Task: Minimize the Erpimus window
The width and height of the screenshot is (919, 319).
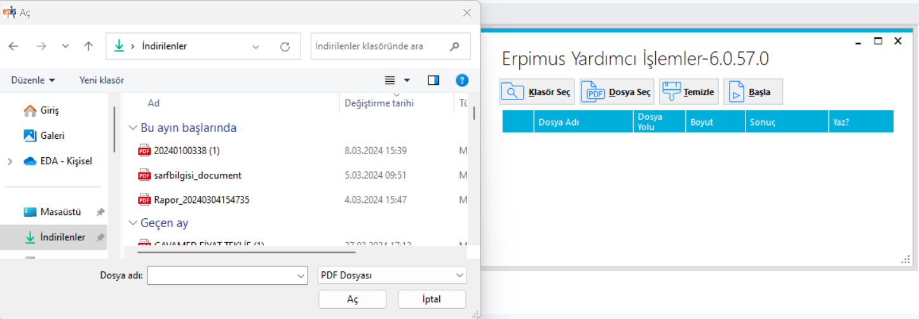Action: [859, 42]
